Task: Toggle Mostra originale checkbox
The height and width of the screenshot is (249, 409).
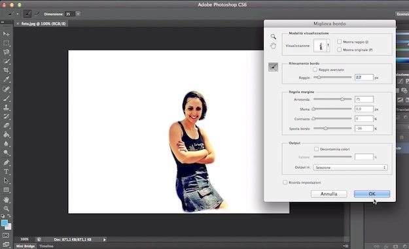Action: [x=340, y=50]
